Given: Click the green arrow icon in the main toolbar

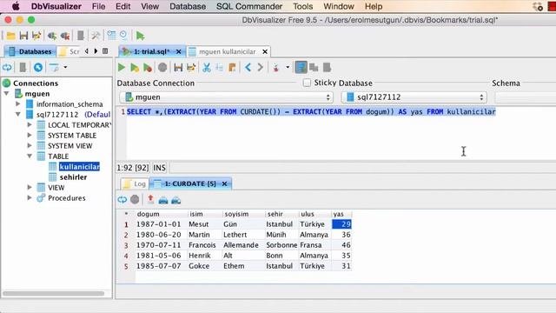Looking at the screenshot, I should (141, 36).
